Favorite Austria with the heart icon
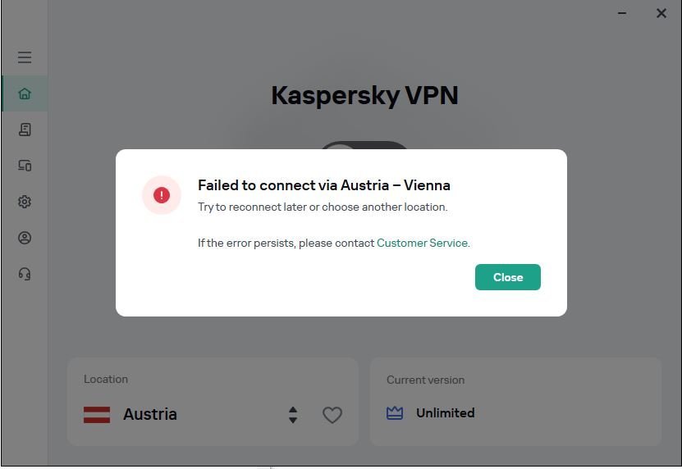The width and height of the screenshot is (682, 469). coord(332,415)
